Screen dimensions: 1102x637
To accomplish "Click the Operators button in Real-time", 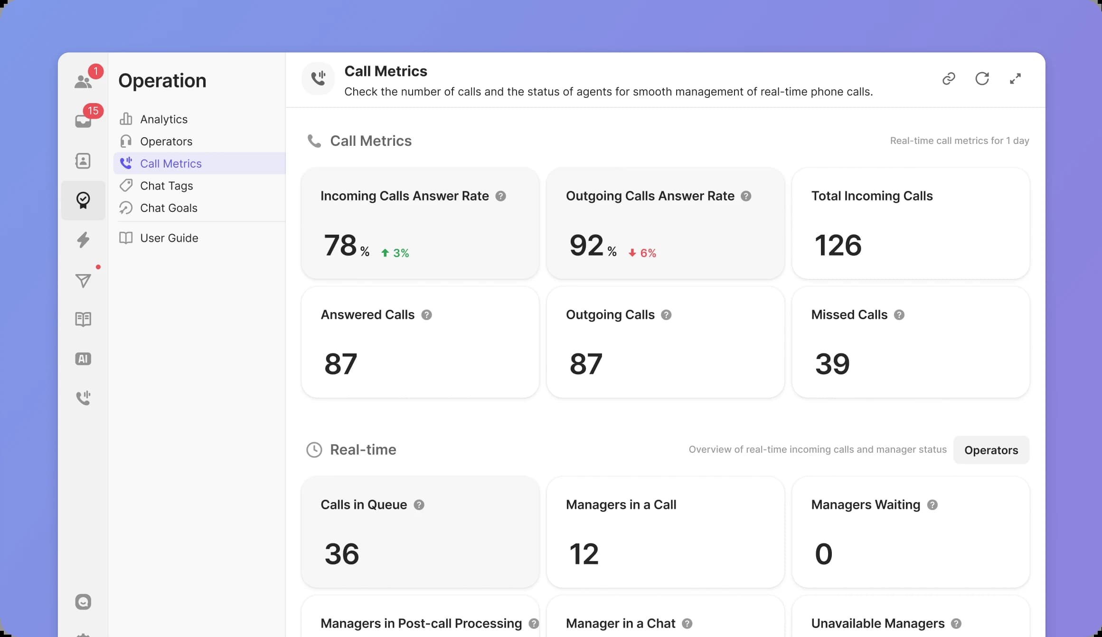I will [x=991, y=450].
